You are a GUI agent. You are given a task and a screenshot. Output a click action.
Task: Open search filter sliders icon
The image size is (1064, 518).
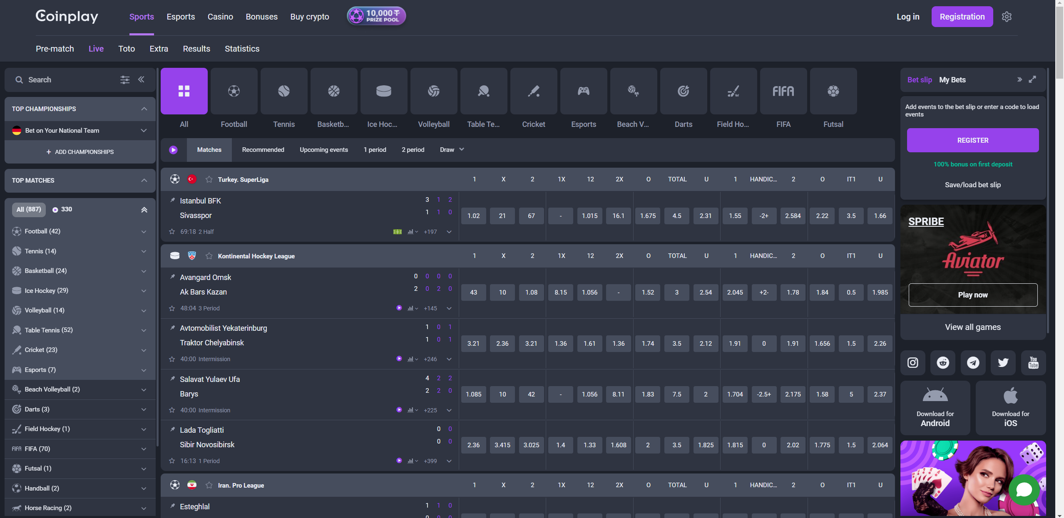(125, 80)
